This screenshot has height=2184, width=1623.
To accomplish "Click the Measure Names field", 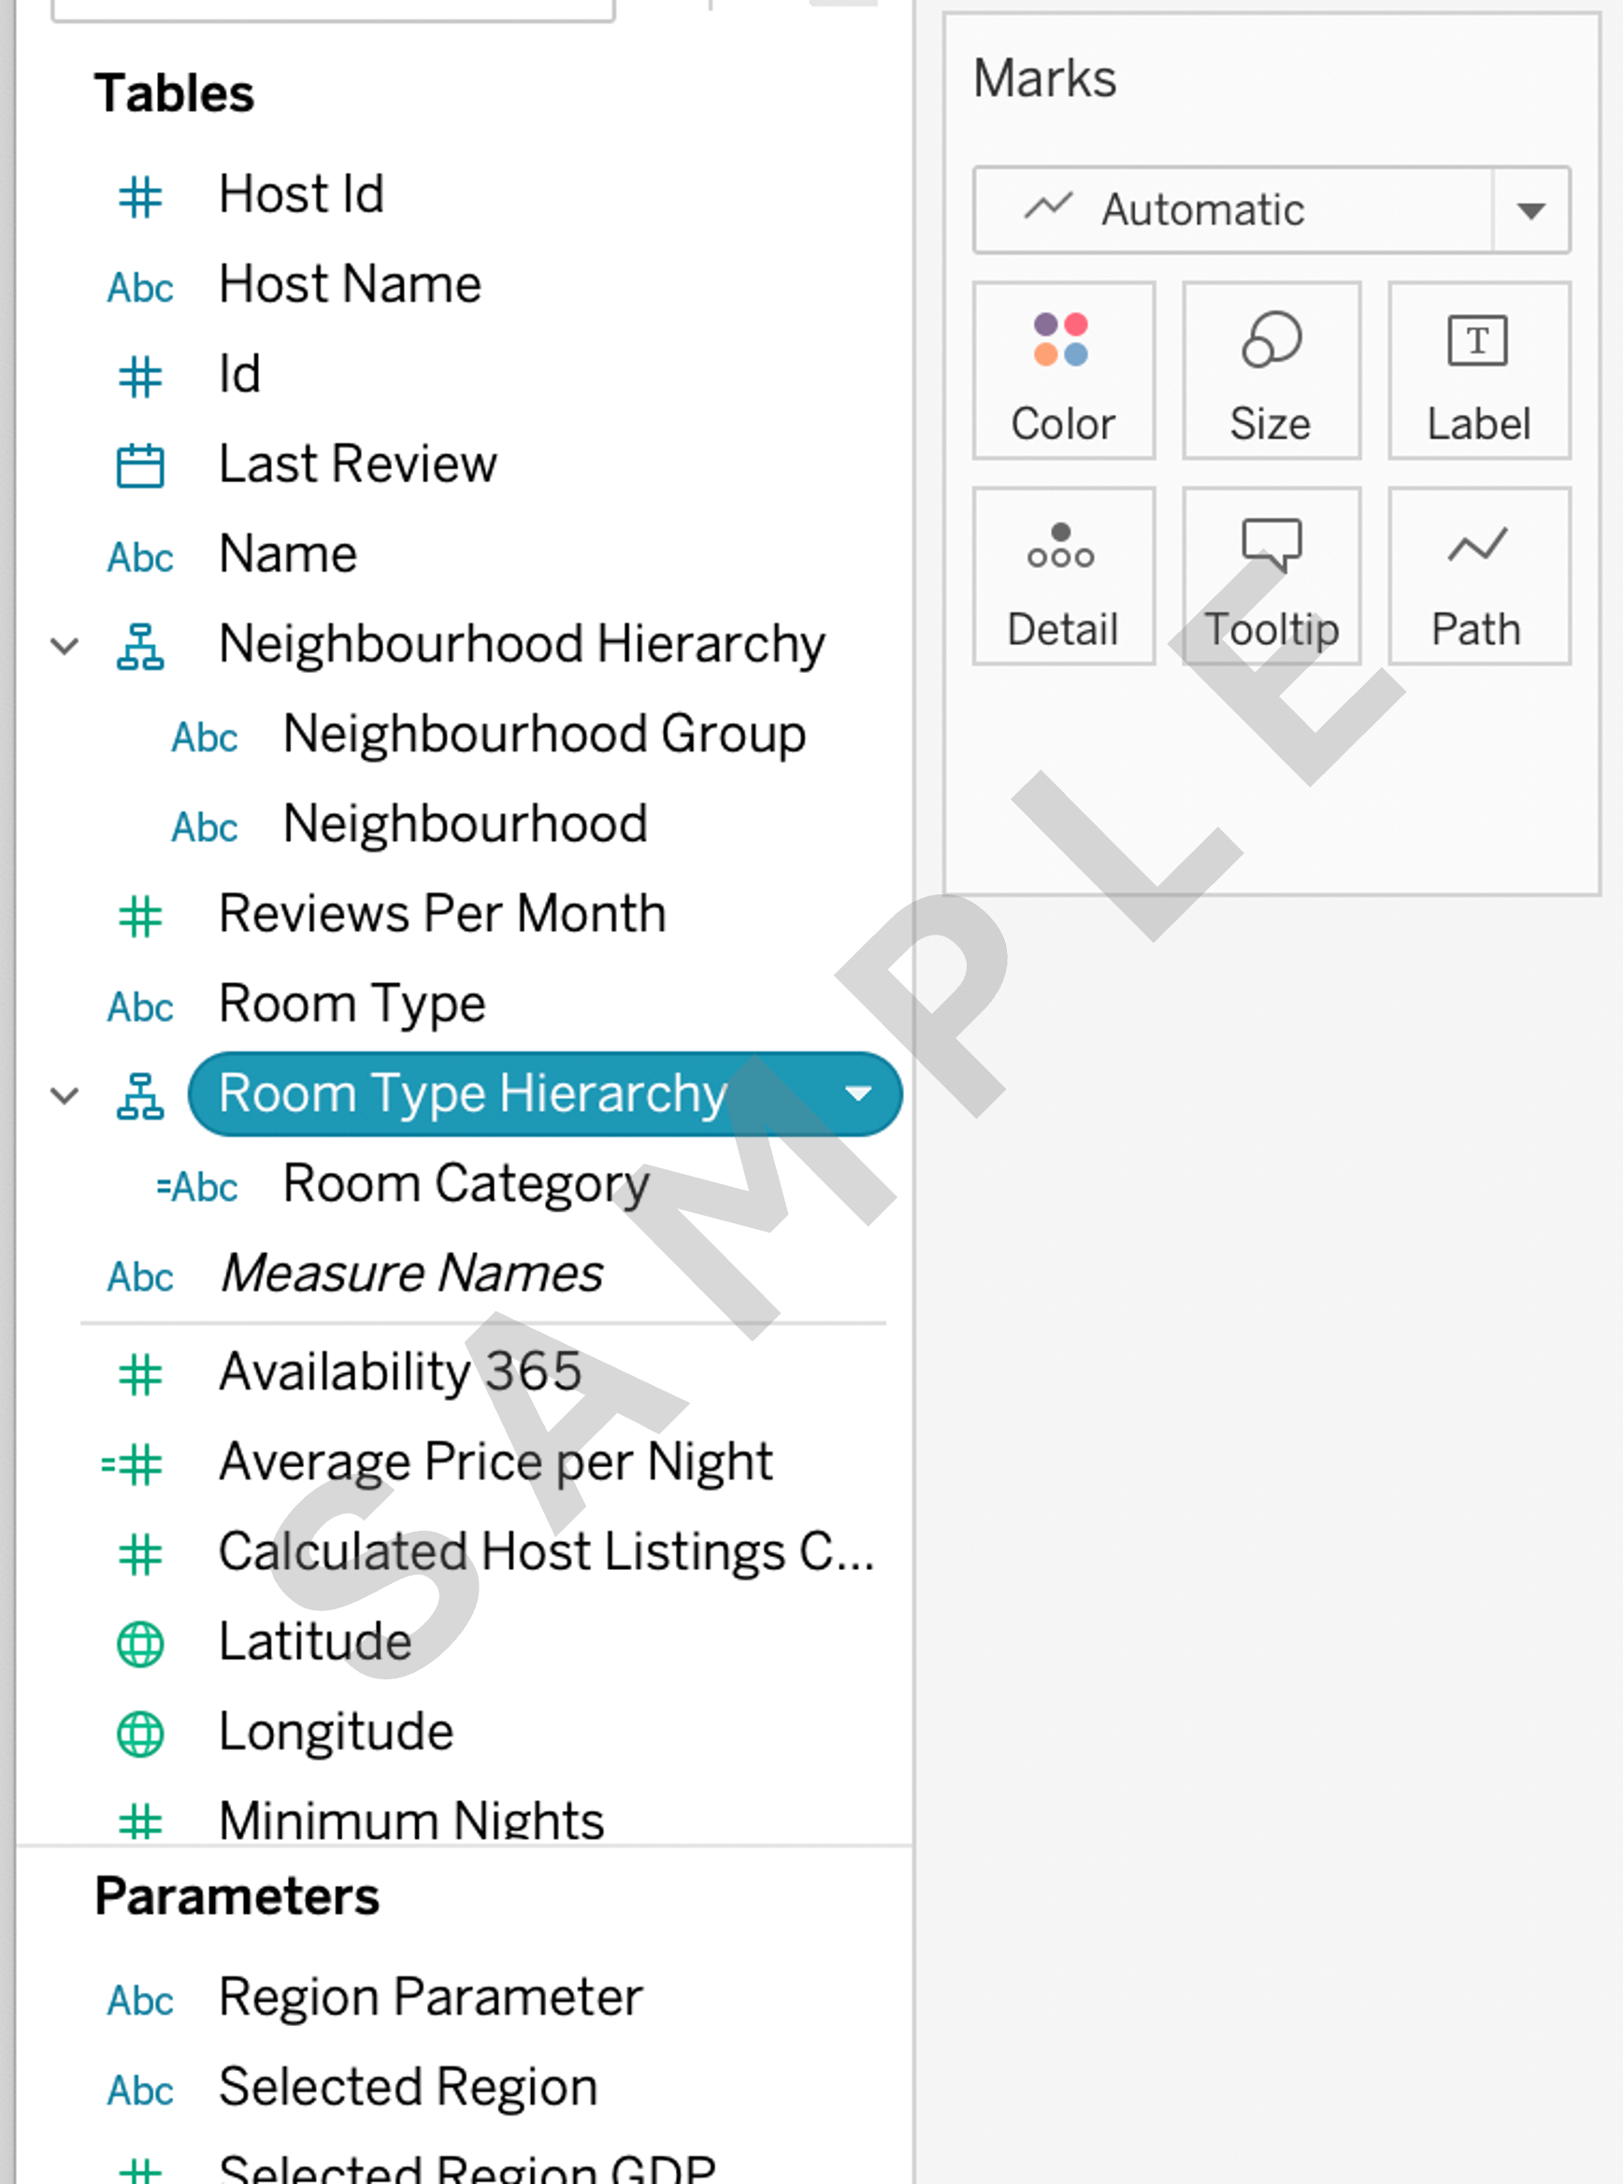I will pyautogui.click(x=410, y=1274).
